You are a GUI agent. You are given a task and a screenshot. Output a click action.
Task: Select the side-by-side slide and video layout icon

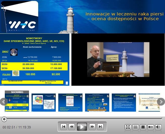pos(151,127)
